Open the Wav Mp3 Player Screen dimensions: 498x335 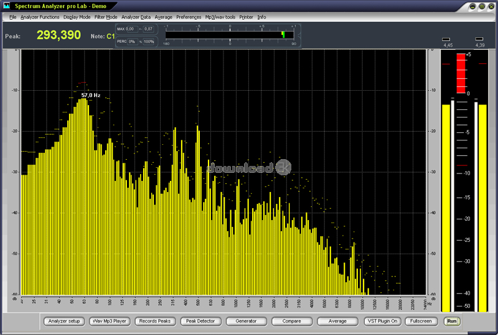click(110, 321)
